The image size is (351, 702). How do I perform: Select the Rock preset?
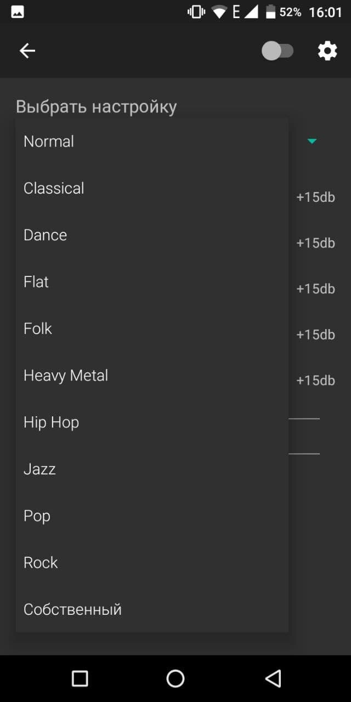152,563
